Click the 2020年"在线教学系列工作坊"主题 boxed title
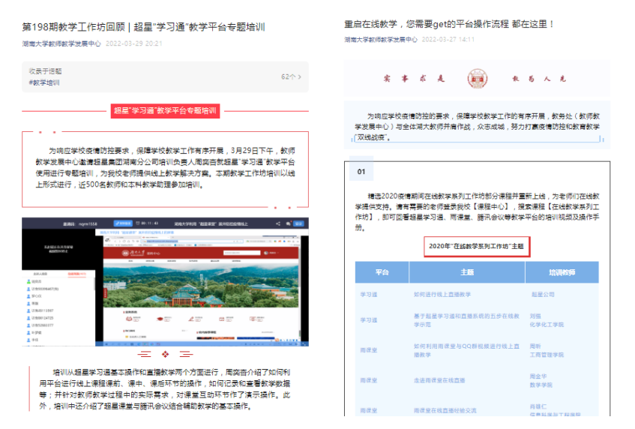This screenshot has height=429, width=635. pyautogui.click(x=475, y=246)
